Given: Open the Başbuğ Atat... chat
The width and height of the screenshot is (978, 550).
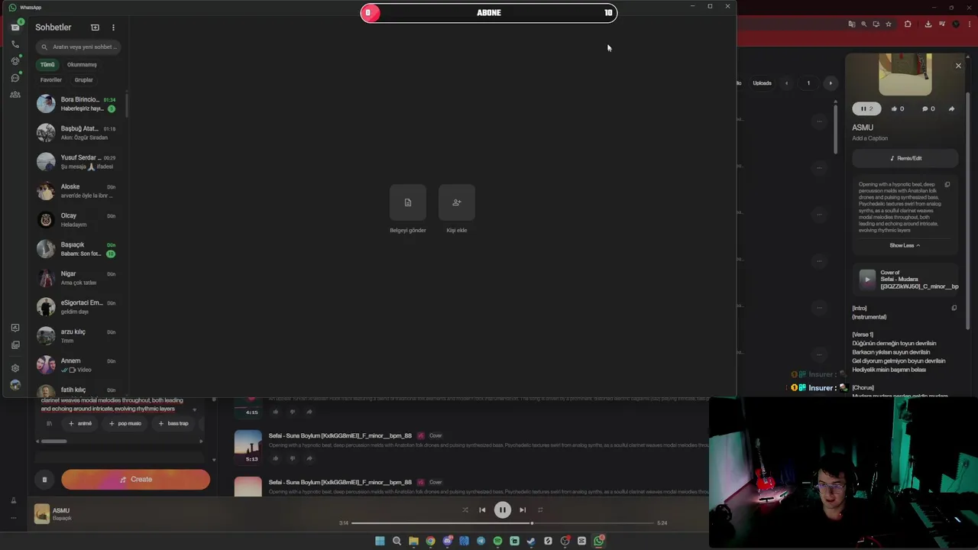Looking at the screenshot, I should coord(79,133).
